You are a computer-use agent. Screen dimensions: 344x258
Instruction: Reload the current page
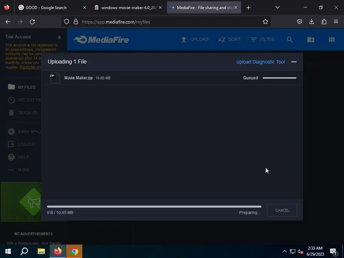32,22
